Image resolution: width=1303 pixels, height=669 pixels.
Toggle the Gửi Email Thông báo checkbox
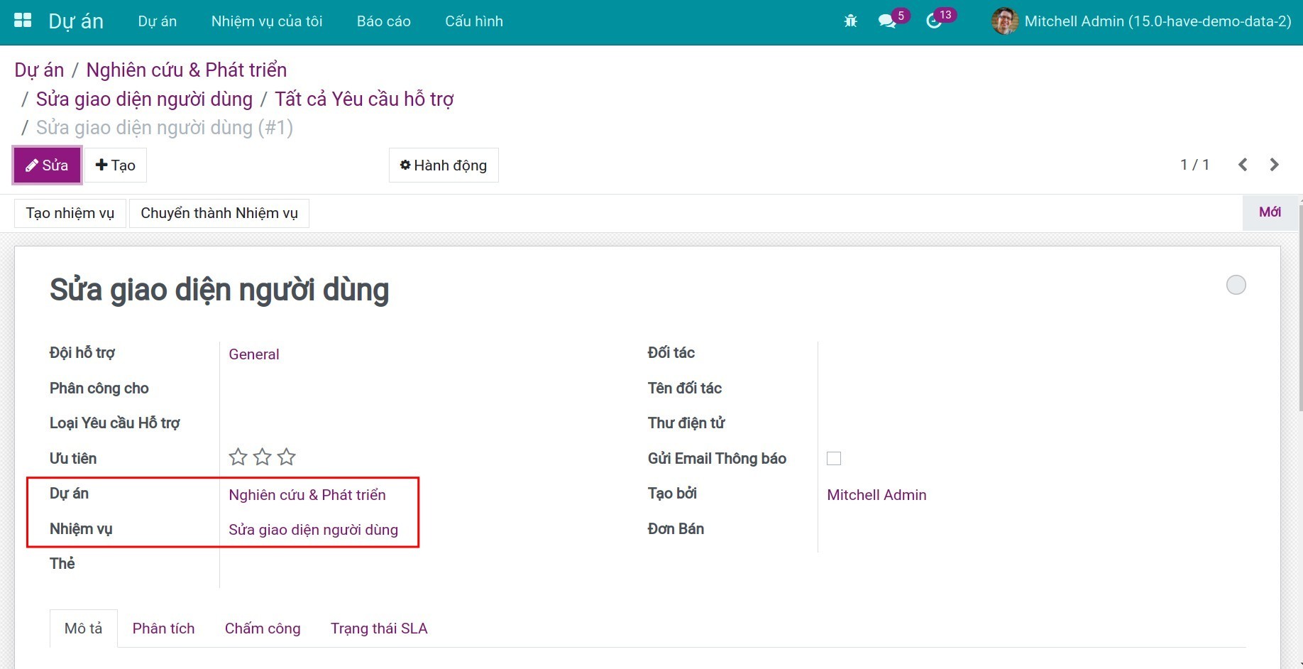[x=834, y=459]
